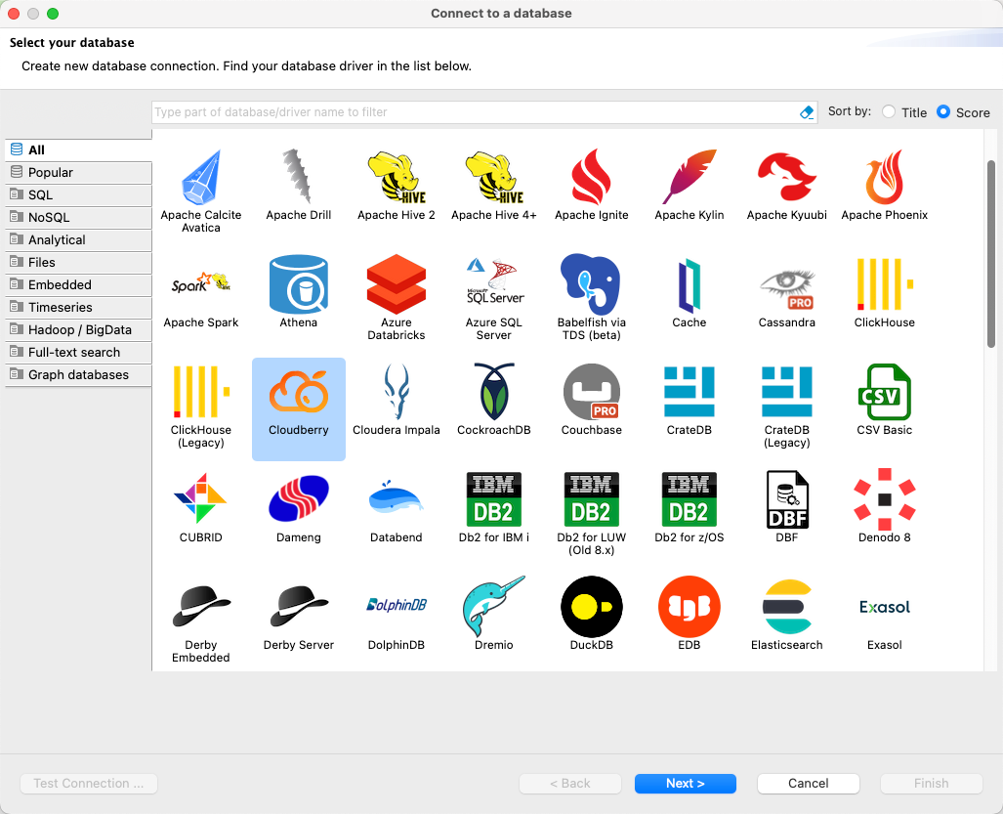Pick the CockroachDB driver icon
The image size is (1003, 814).
(493, 392)
